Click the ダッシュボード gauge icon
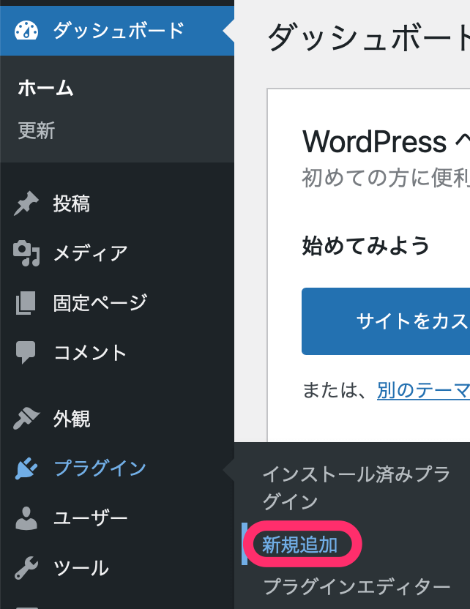The image size is (470, 609). (26, 31)
